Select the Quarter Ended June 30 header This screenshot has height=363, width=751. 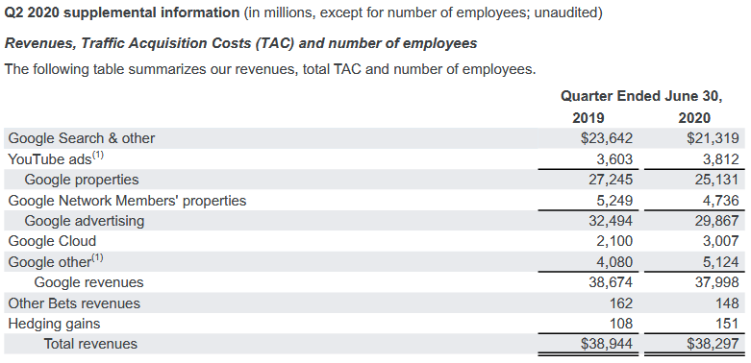click(641, 96)
